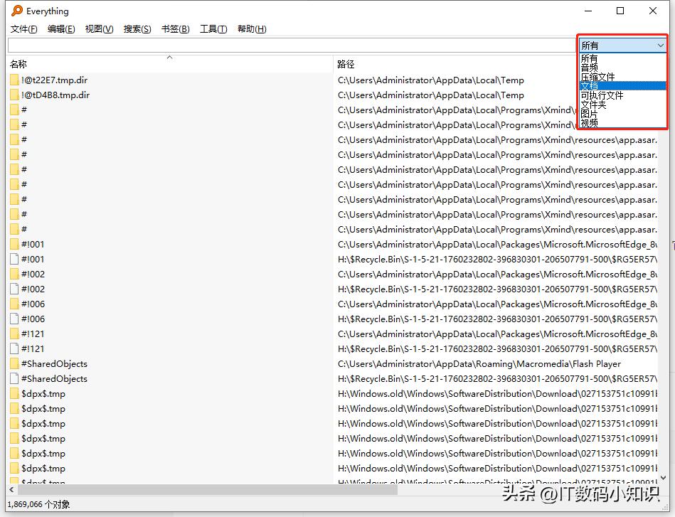
Task: Sort results by clicking 名称 column header
Action: (17, 63)
